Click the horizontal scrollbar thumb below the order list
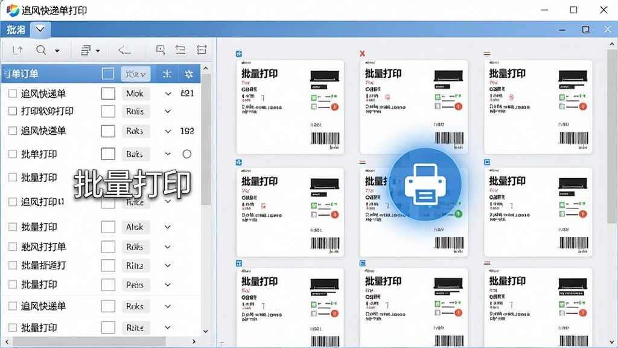 (x=89, y=341)
